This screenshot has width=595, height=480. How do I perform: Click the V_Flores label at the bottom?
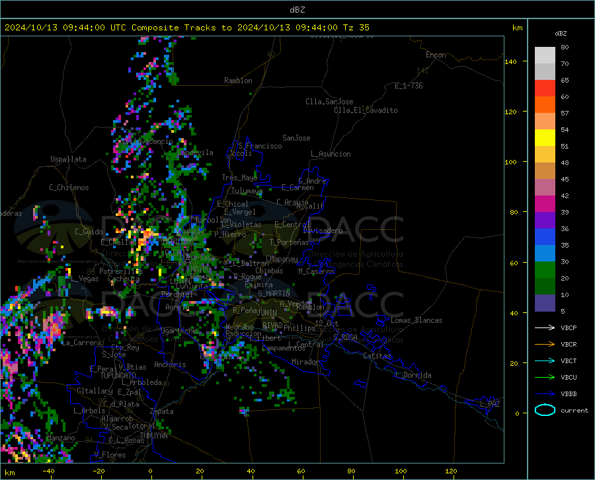[x=110, y=455]
